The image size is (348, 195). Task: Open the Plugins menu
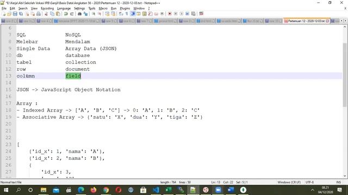click(x=125, y=9)
